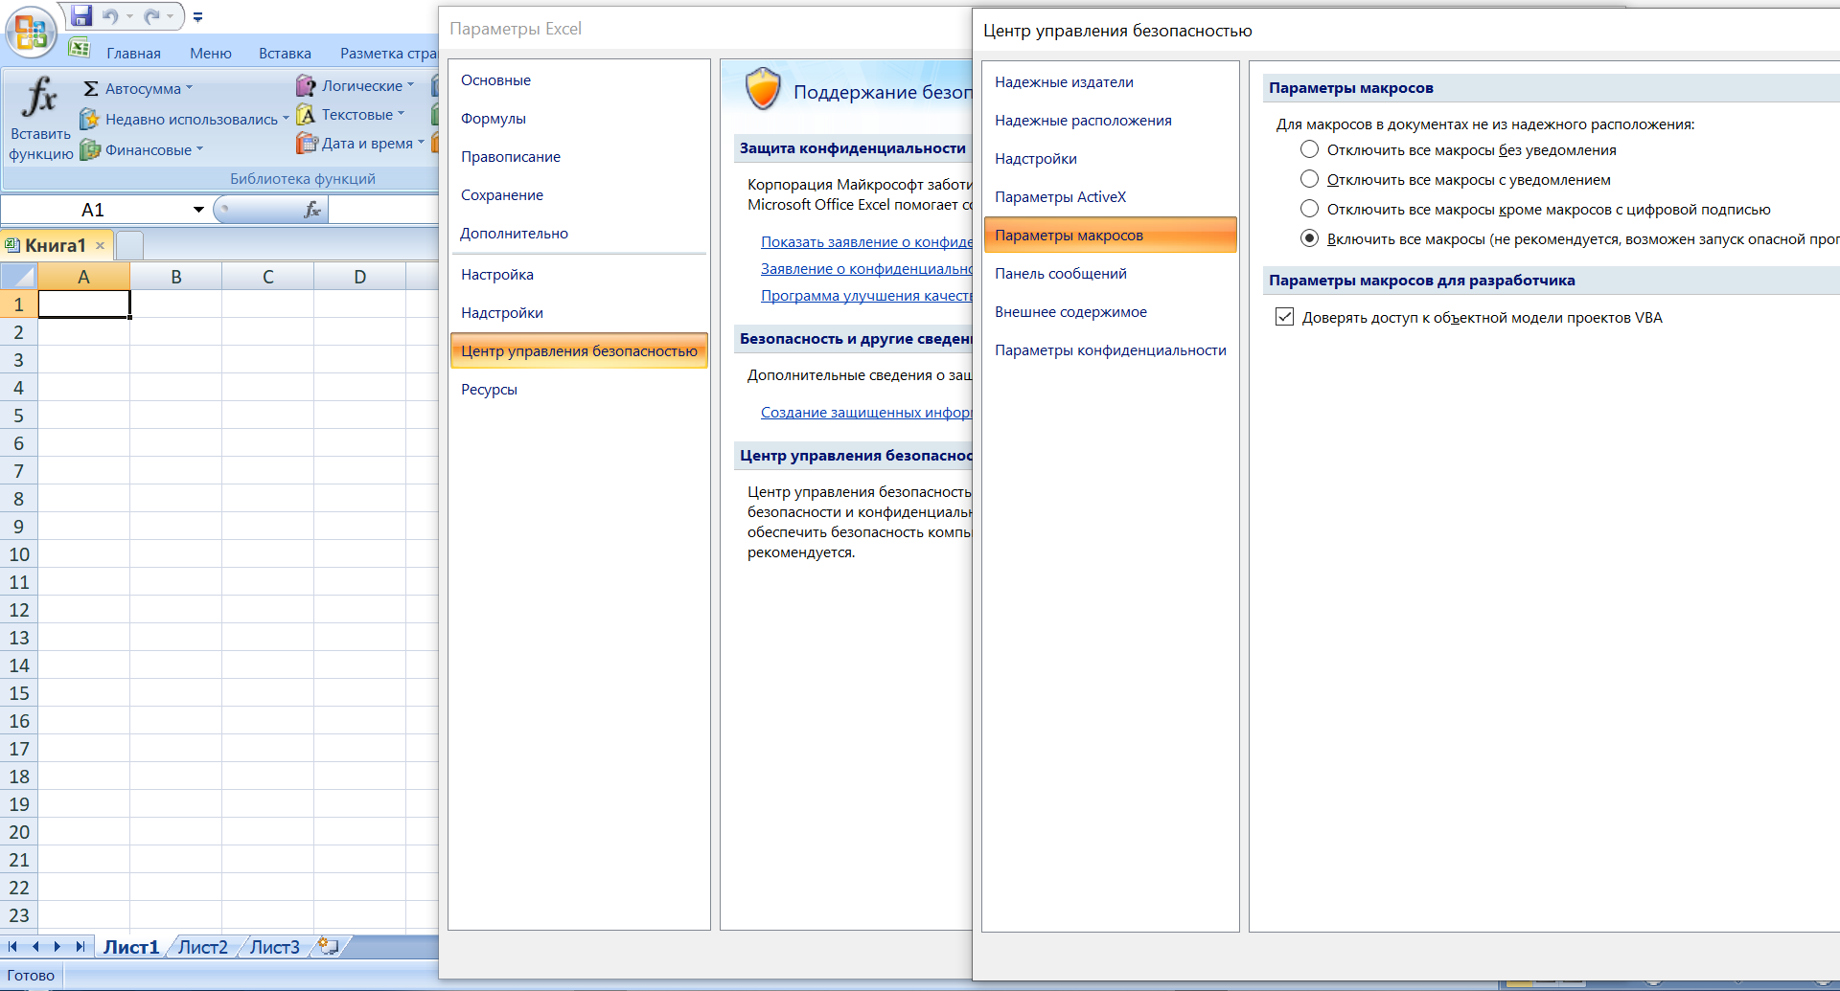The height and width of the screenshot is (991, 1840).
Task: Select 'Отключить все макросы с уведомлением' option
Action: (x=1309, y=179)
